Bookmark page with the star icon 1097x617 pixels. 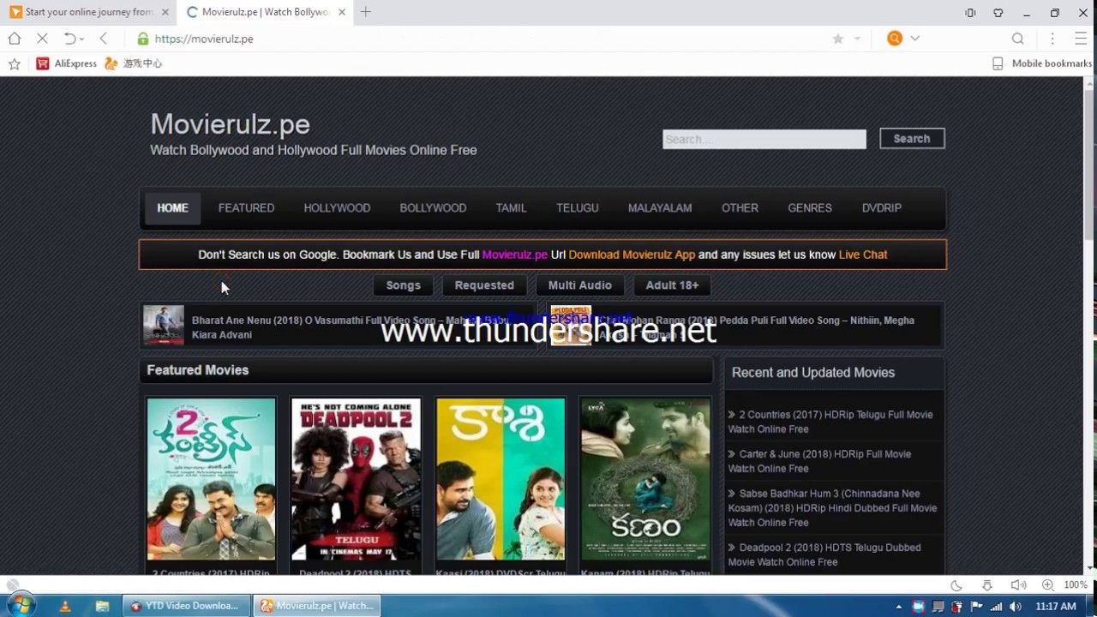click(838, 39)
